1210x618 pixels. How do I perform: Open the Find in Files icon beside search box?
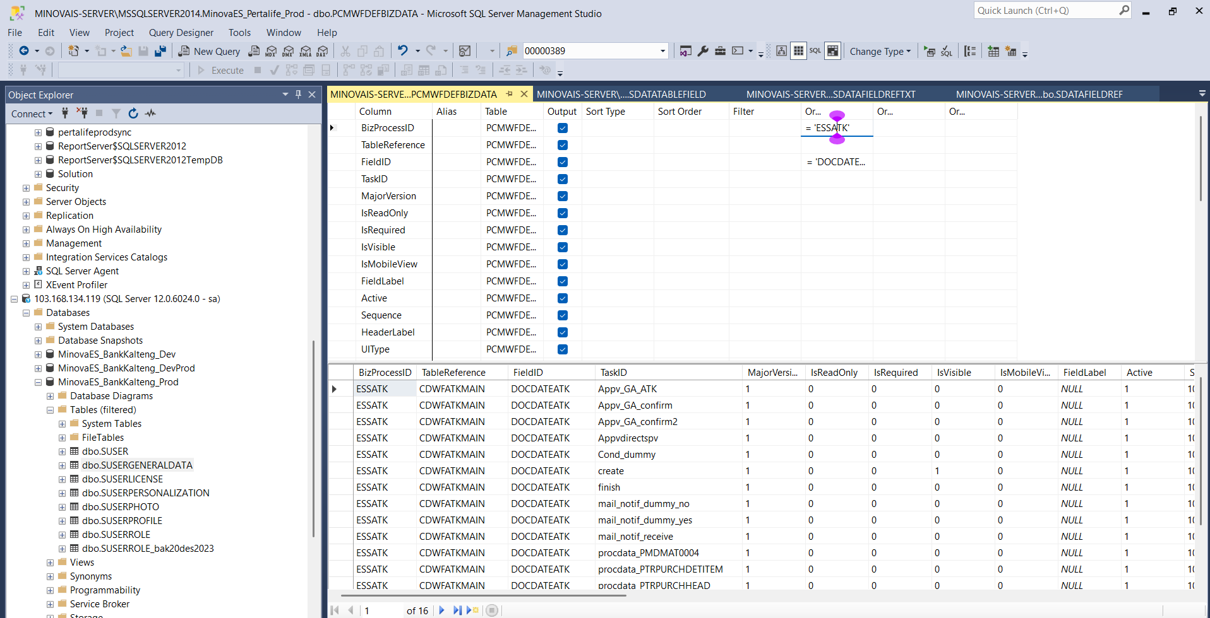pyautogui.click(x=512, y=51)
